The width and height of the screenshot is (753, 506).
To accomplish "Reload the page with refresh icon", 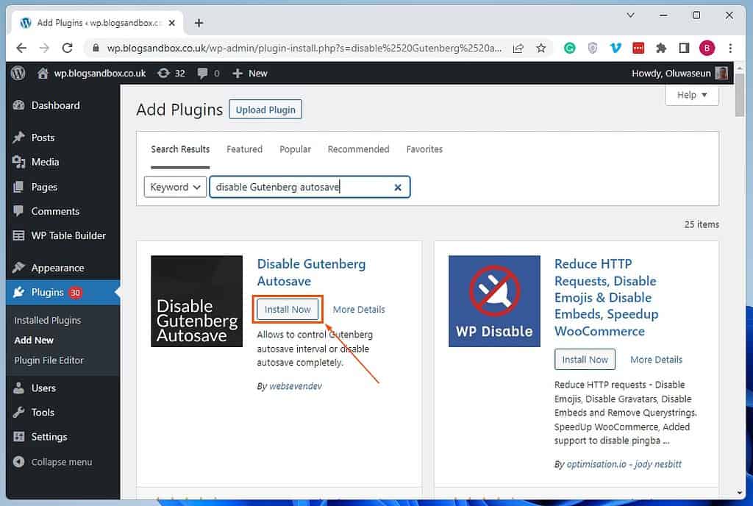I will click(67, 48).
